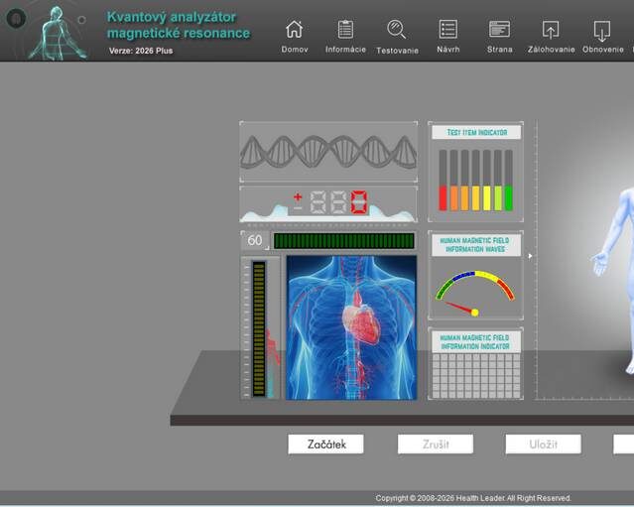The width and height of the screenshot is (634, 507).
Task: Open the Domov home icon
Action: [x=295, y=30]
